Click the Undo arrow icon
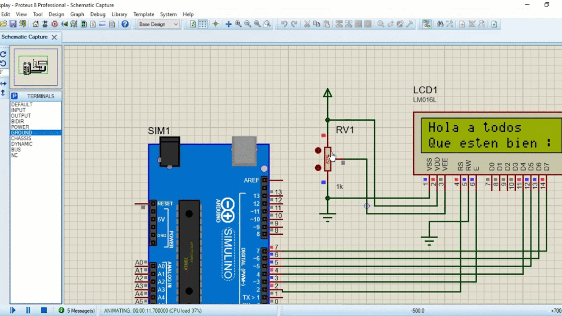Screen dimensions: 562x316 click(284, 24)
